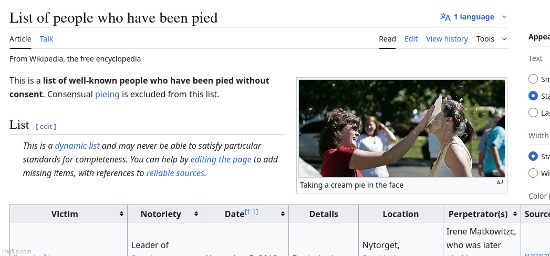Switch to the Article tab
Image resolution: width=550 pixels, height=256 pixels.
coord(20,38)
